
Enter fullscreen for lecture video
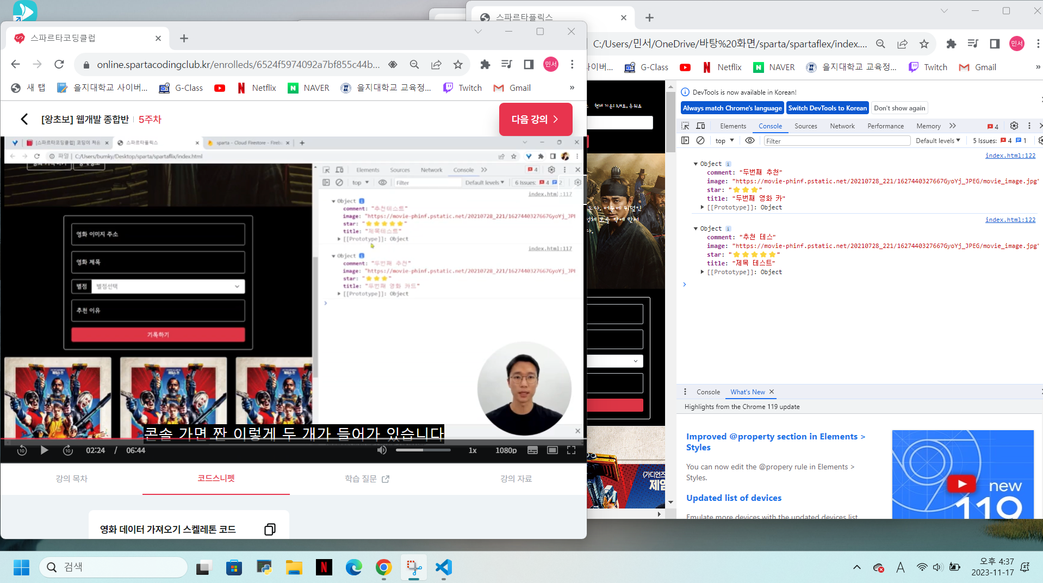click(571, 450)
